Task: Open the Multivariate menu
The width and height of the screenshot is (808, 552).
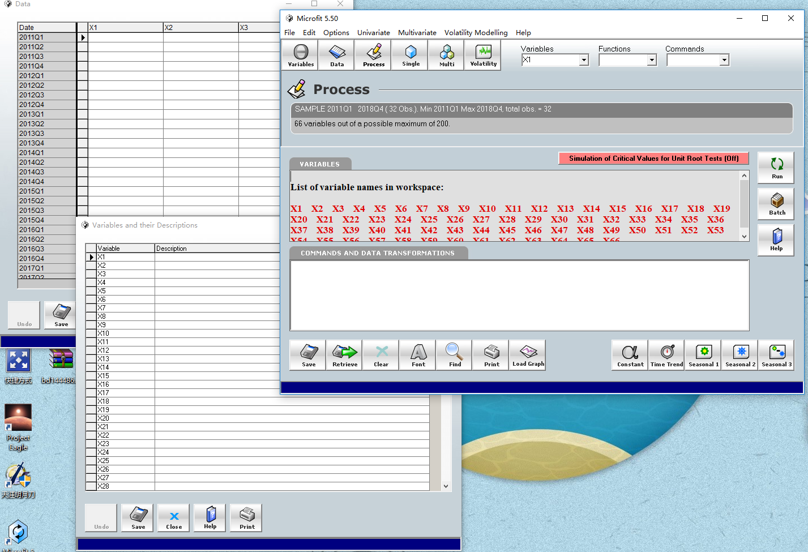Action: point(417,33)
